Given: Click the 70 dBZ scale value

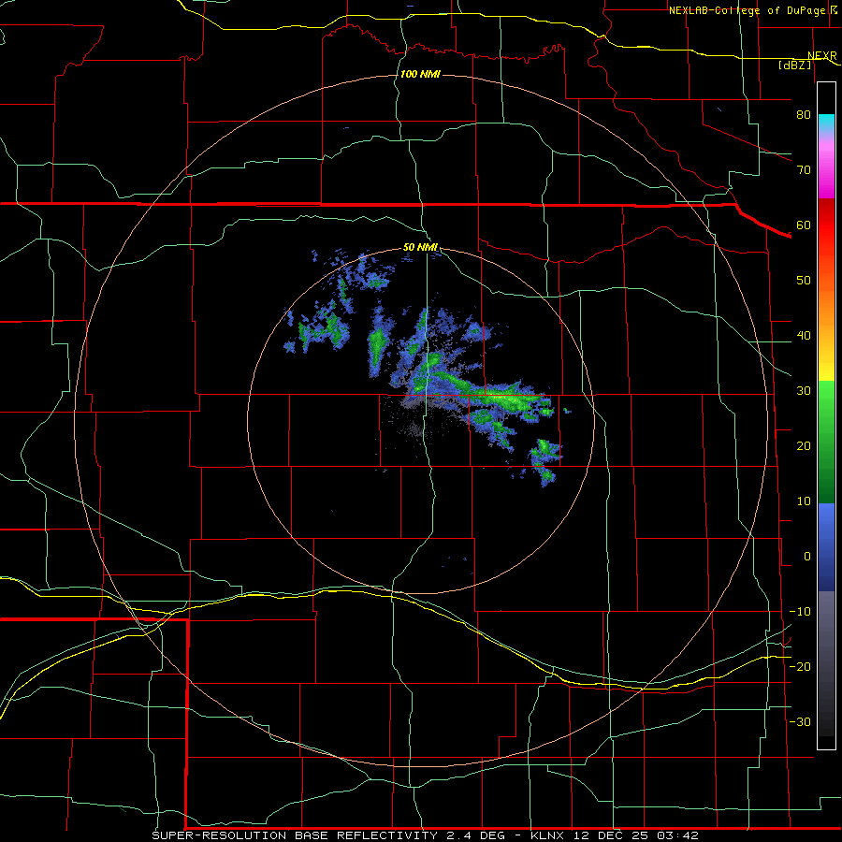Looking at the screenshot, I should click(x=804, y=169).
